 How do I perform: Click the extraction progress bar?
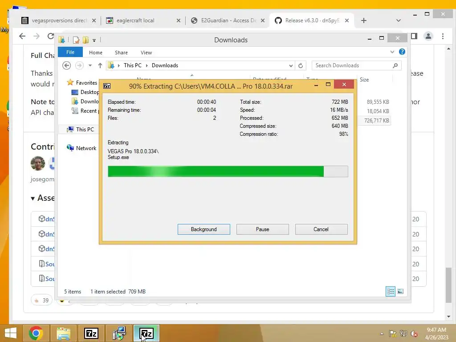pyautogui.click(x=228, y=171)
